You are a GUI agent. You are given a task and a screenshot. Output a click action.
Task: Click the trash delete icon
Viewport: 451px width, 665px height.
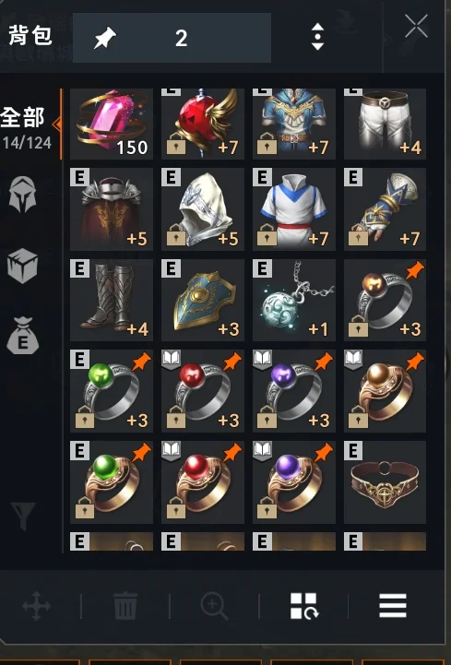(125, 606)
